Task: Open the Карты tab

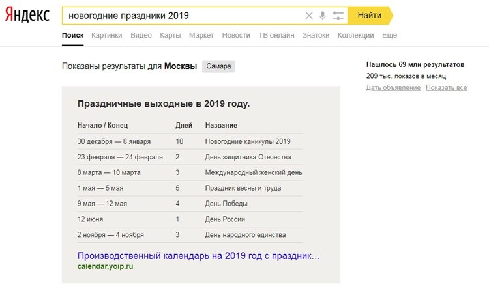Action: (x=170, y=36)
